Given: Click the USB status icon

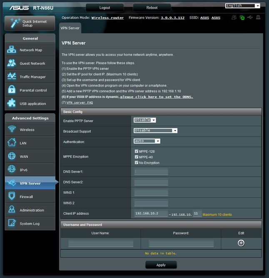Looking at the screenshot, I should coord(250,17).
